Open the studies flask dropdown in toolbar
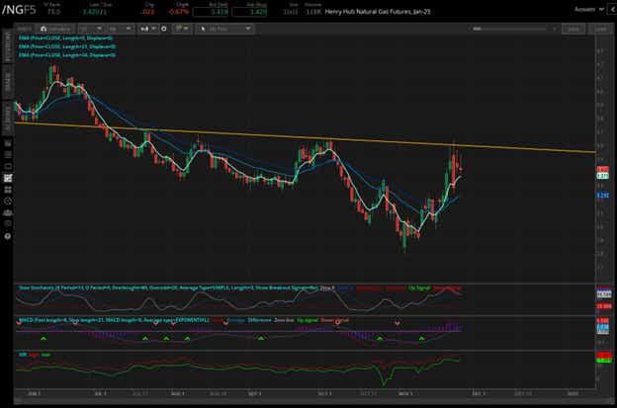This screenshot has height=408, width=617. click(x=182, y=29)
